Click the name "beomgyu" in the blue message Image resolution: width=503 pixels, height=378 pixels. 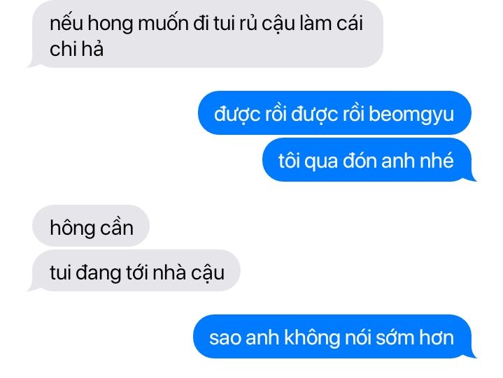click(x=411, y=115)
